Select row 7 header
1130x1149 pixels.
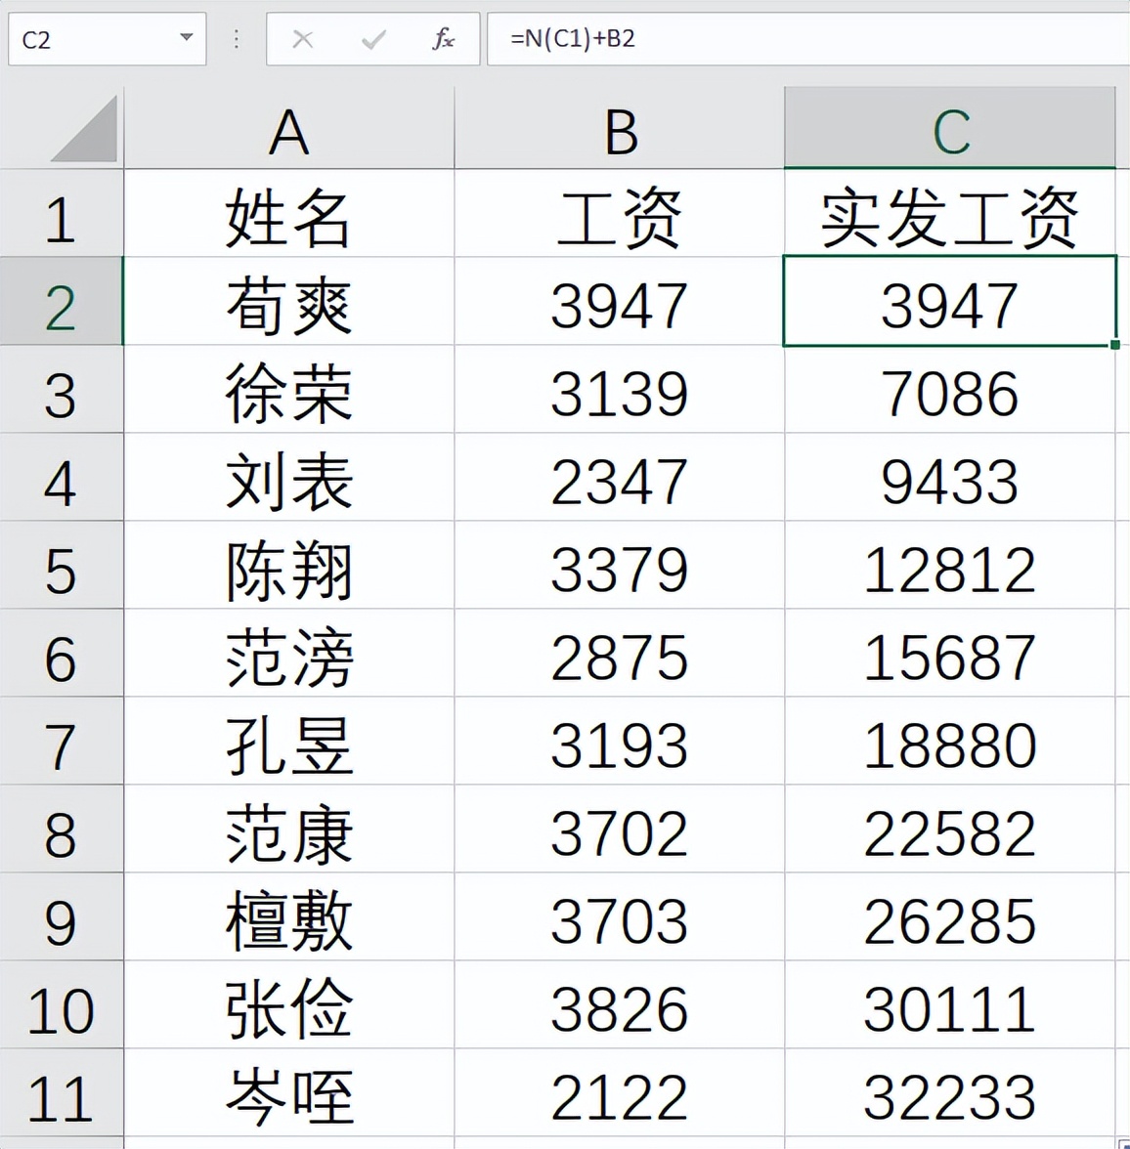(x=62, y=741)
